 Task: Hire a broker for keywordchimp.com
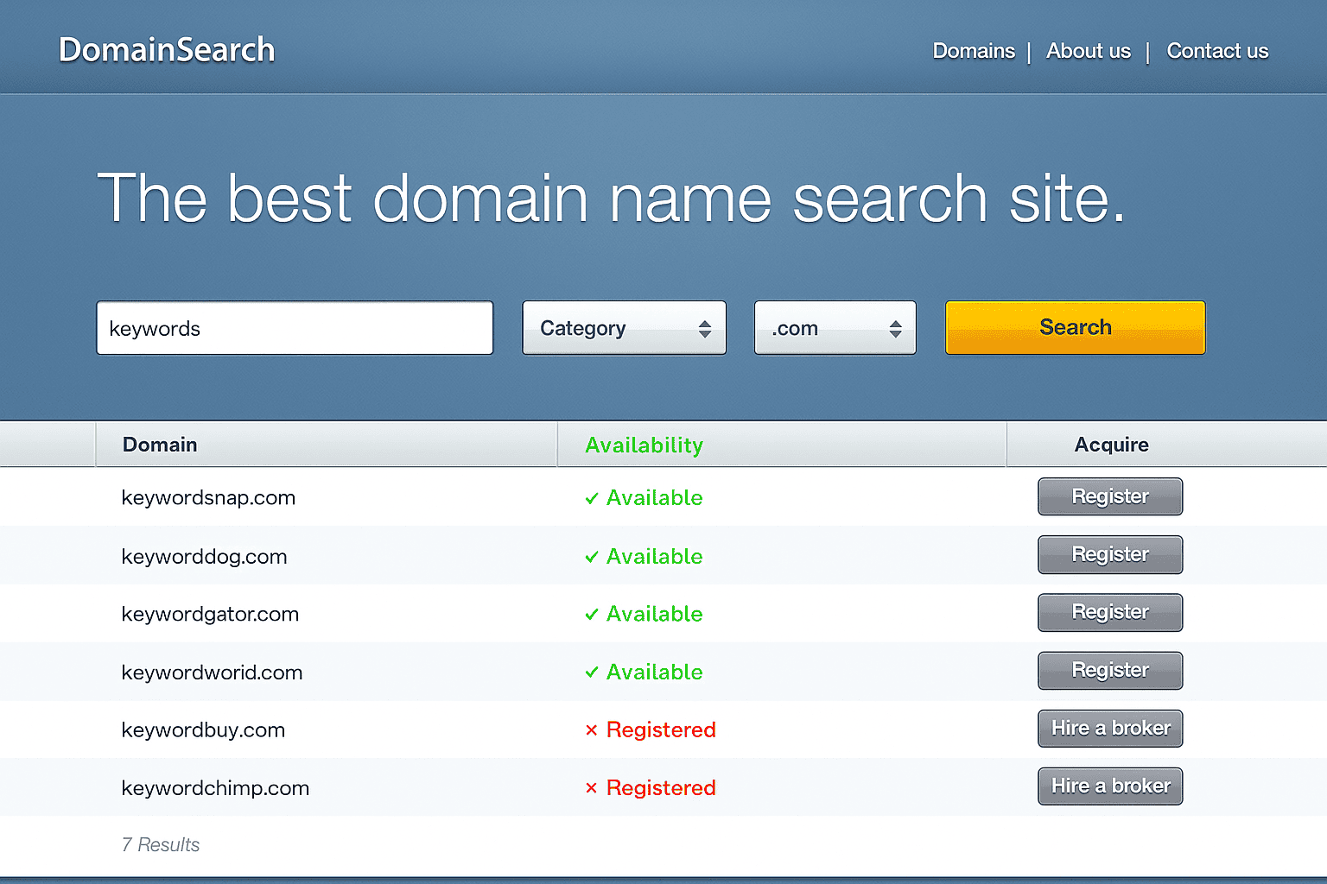[1110, 786]
